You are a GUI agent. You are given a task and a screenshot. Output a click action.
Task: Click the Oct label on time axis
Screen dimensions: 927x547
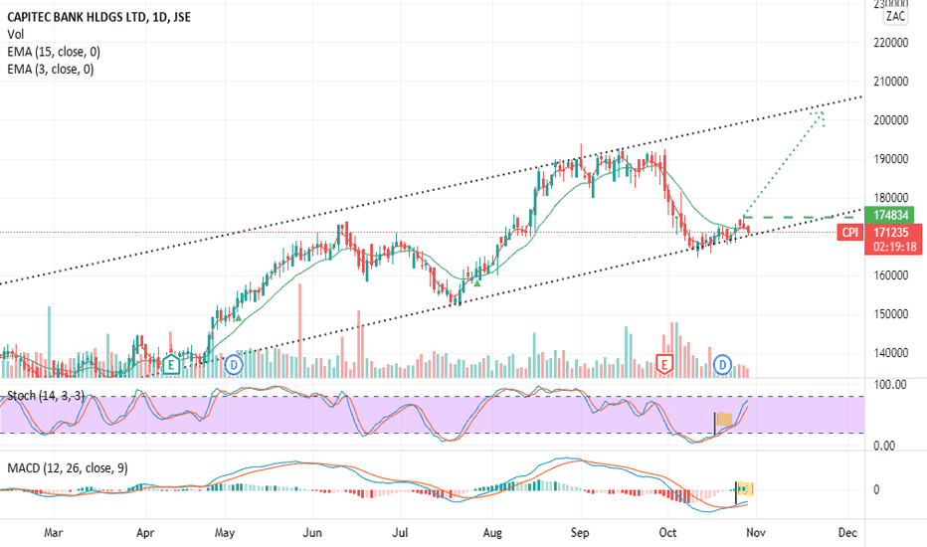point(668,533)
